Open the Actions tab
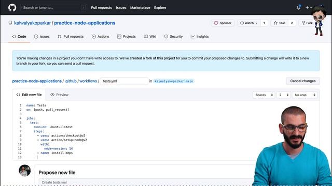The width and height of the screenshot is (332, 186). 100,37
